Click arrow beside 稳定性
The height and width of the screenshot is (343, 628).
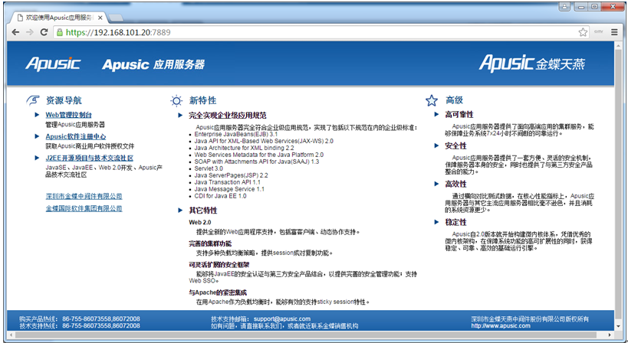tap(436, 222)
